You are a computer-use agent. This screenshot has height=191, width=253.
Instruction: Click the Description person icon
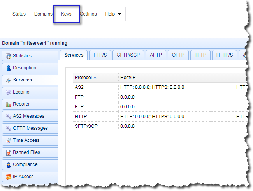coord(9,68)
